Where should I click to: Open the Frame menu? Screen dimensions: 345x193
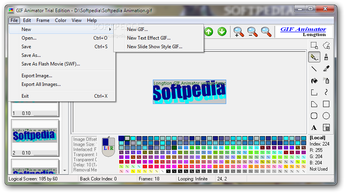pos(43,20)
